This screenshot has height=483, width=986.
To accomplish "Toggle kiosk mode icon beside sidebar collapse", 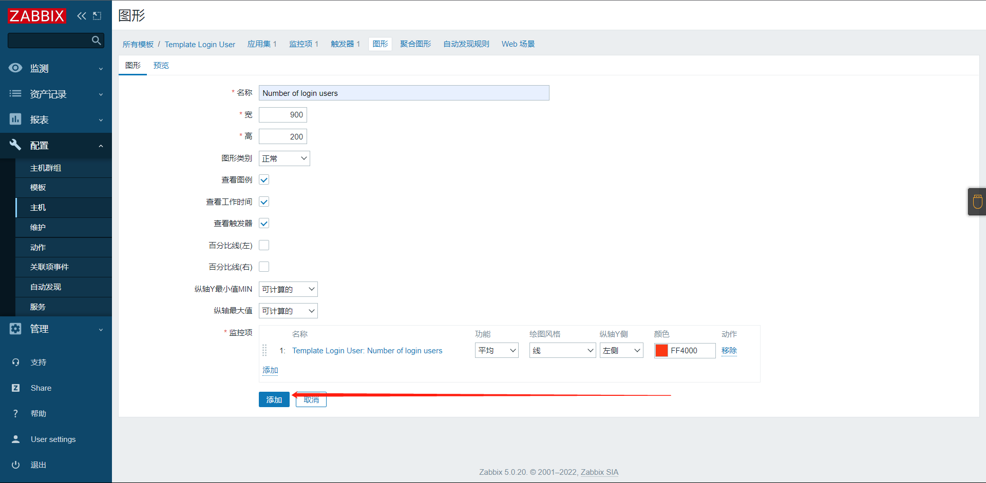I will [x=97, y=16].
